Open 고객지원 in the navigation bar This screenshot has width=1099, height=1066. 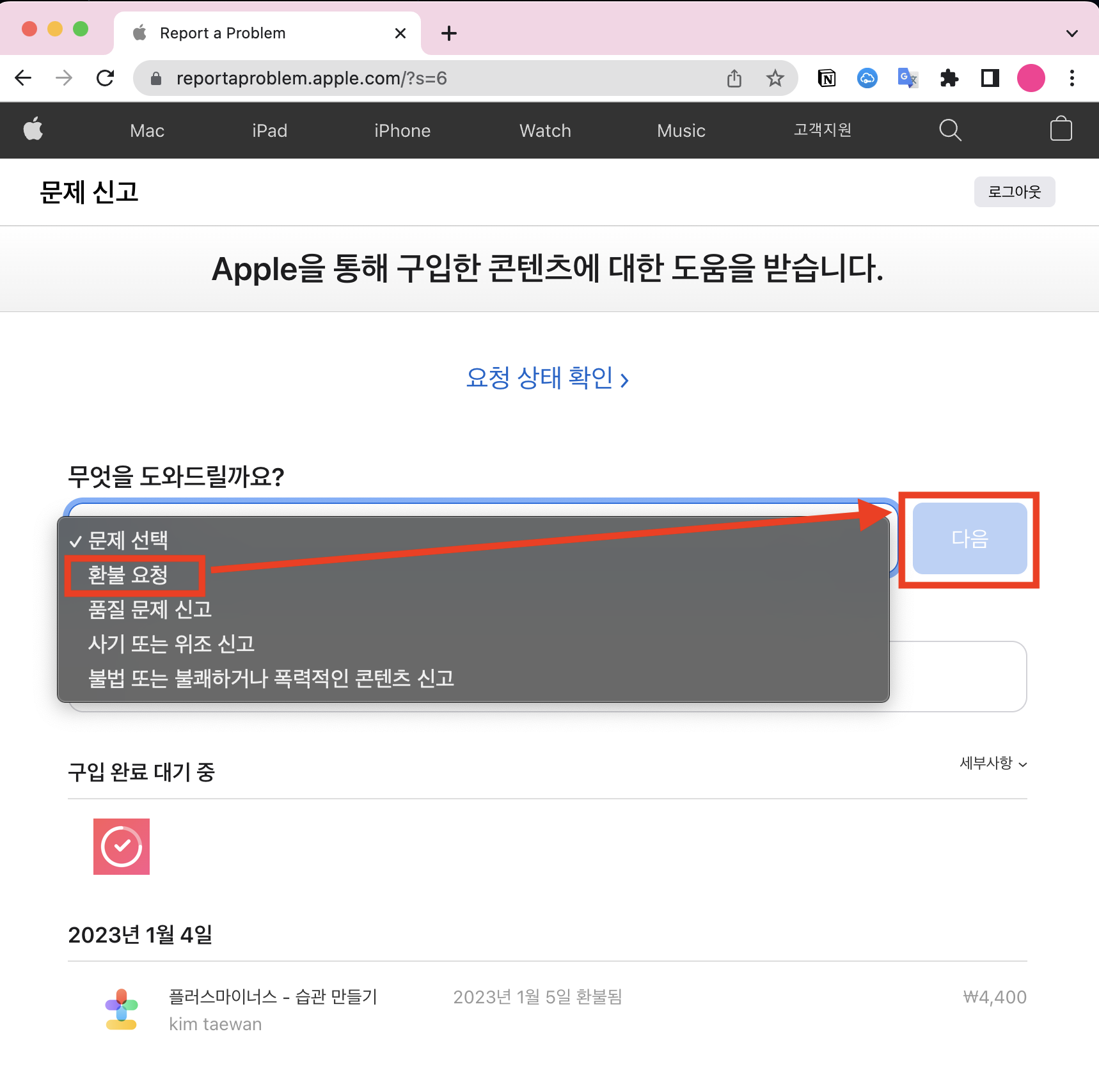[x=823, y=130]
